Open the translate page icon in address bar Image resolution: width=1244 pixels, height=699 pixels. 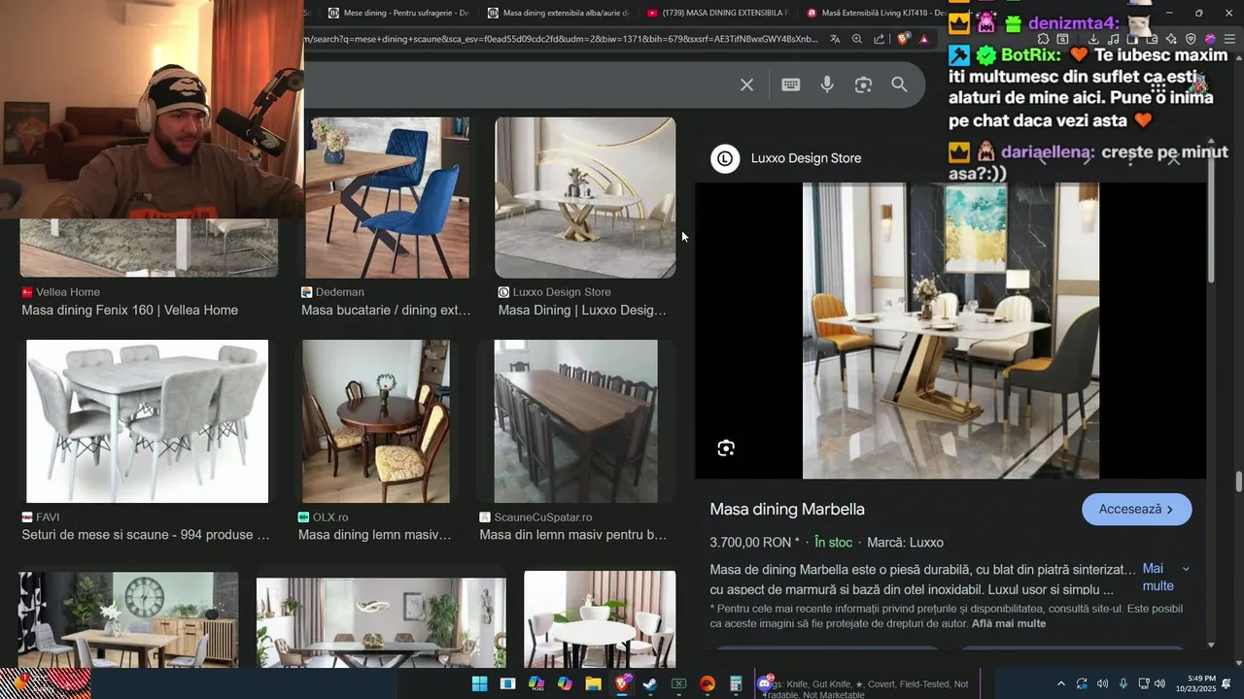coord(835,39)
